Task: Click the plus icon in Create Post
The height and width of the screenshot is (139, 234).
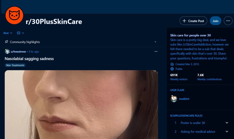Action: pos(184,21)
